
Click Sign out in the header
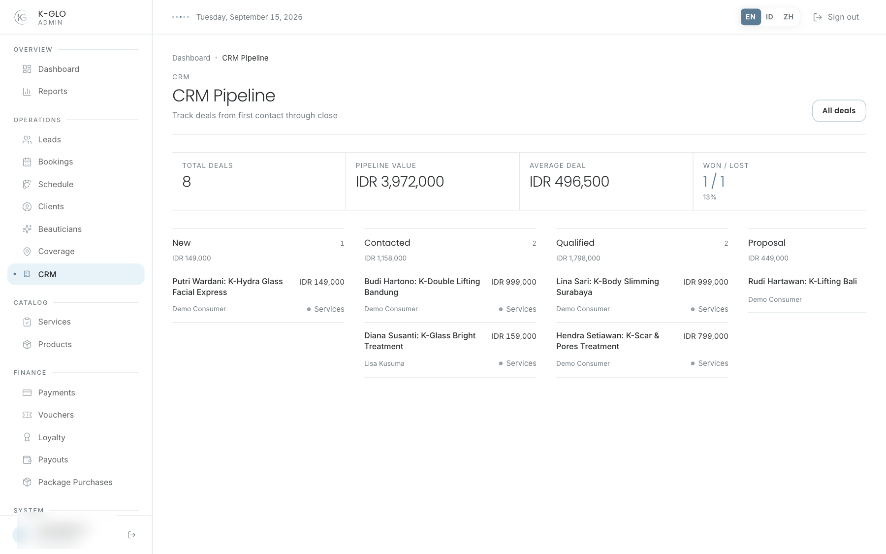(x=836, y=17)
